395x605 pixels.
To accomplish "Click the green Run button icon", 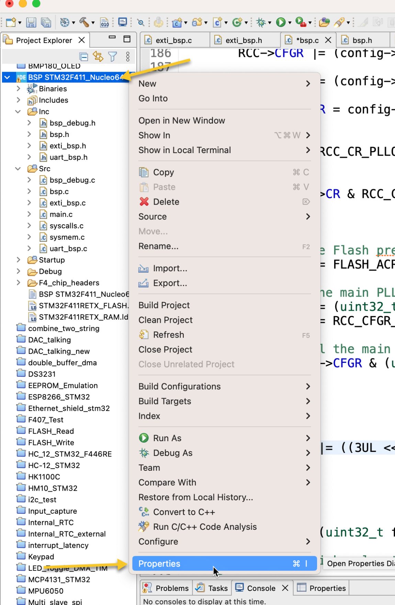I will (281, 23).
